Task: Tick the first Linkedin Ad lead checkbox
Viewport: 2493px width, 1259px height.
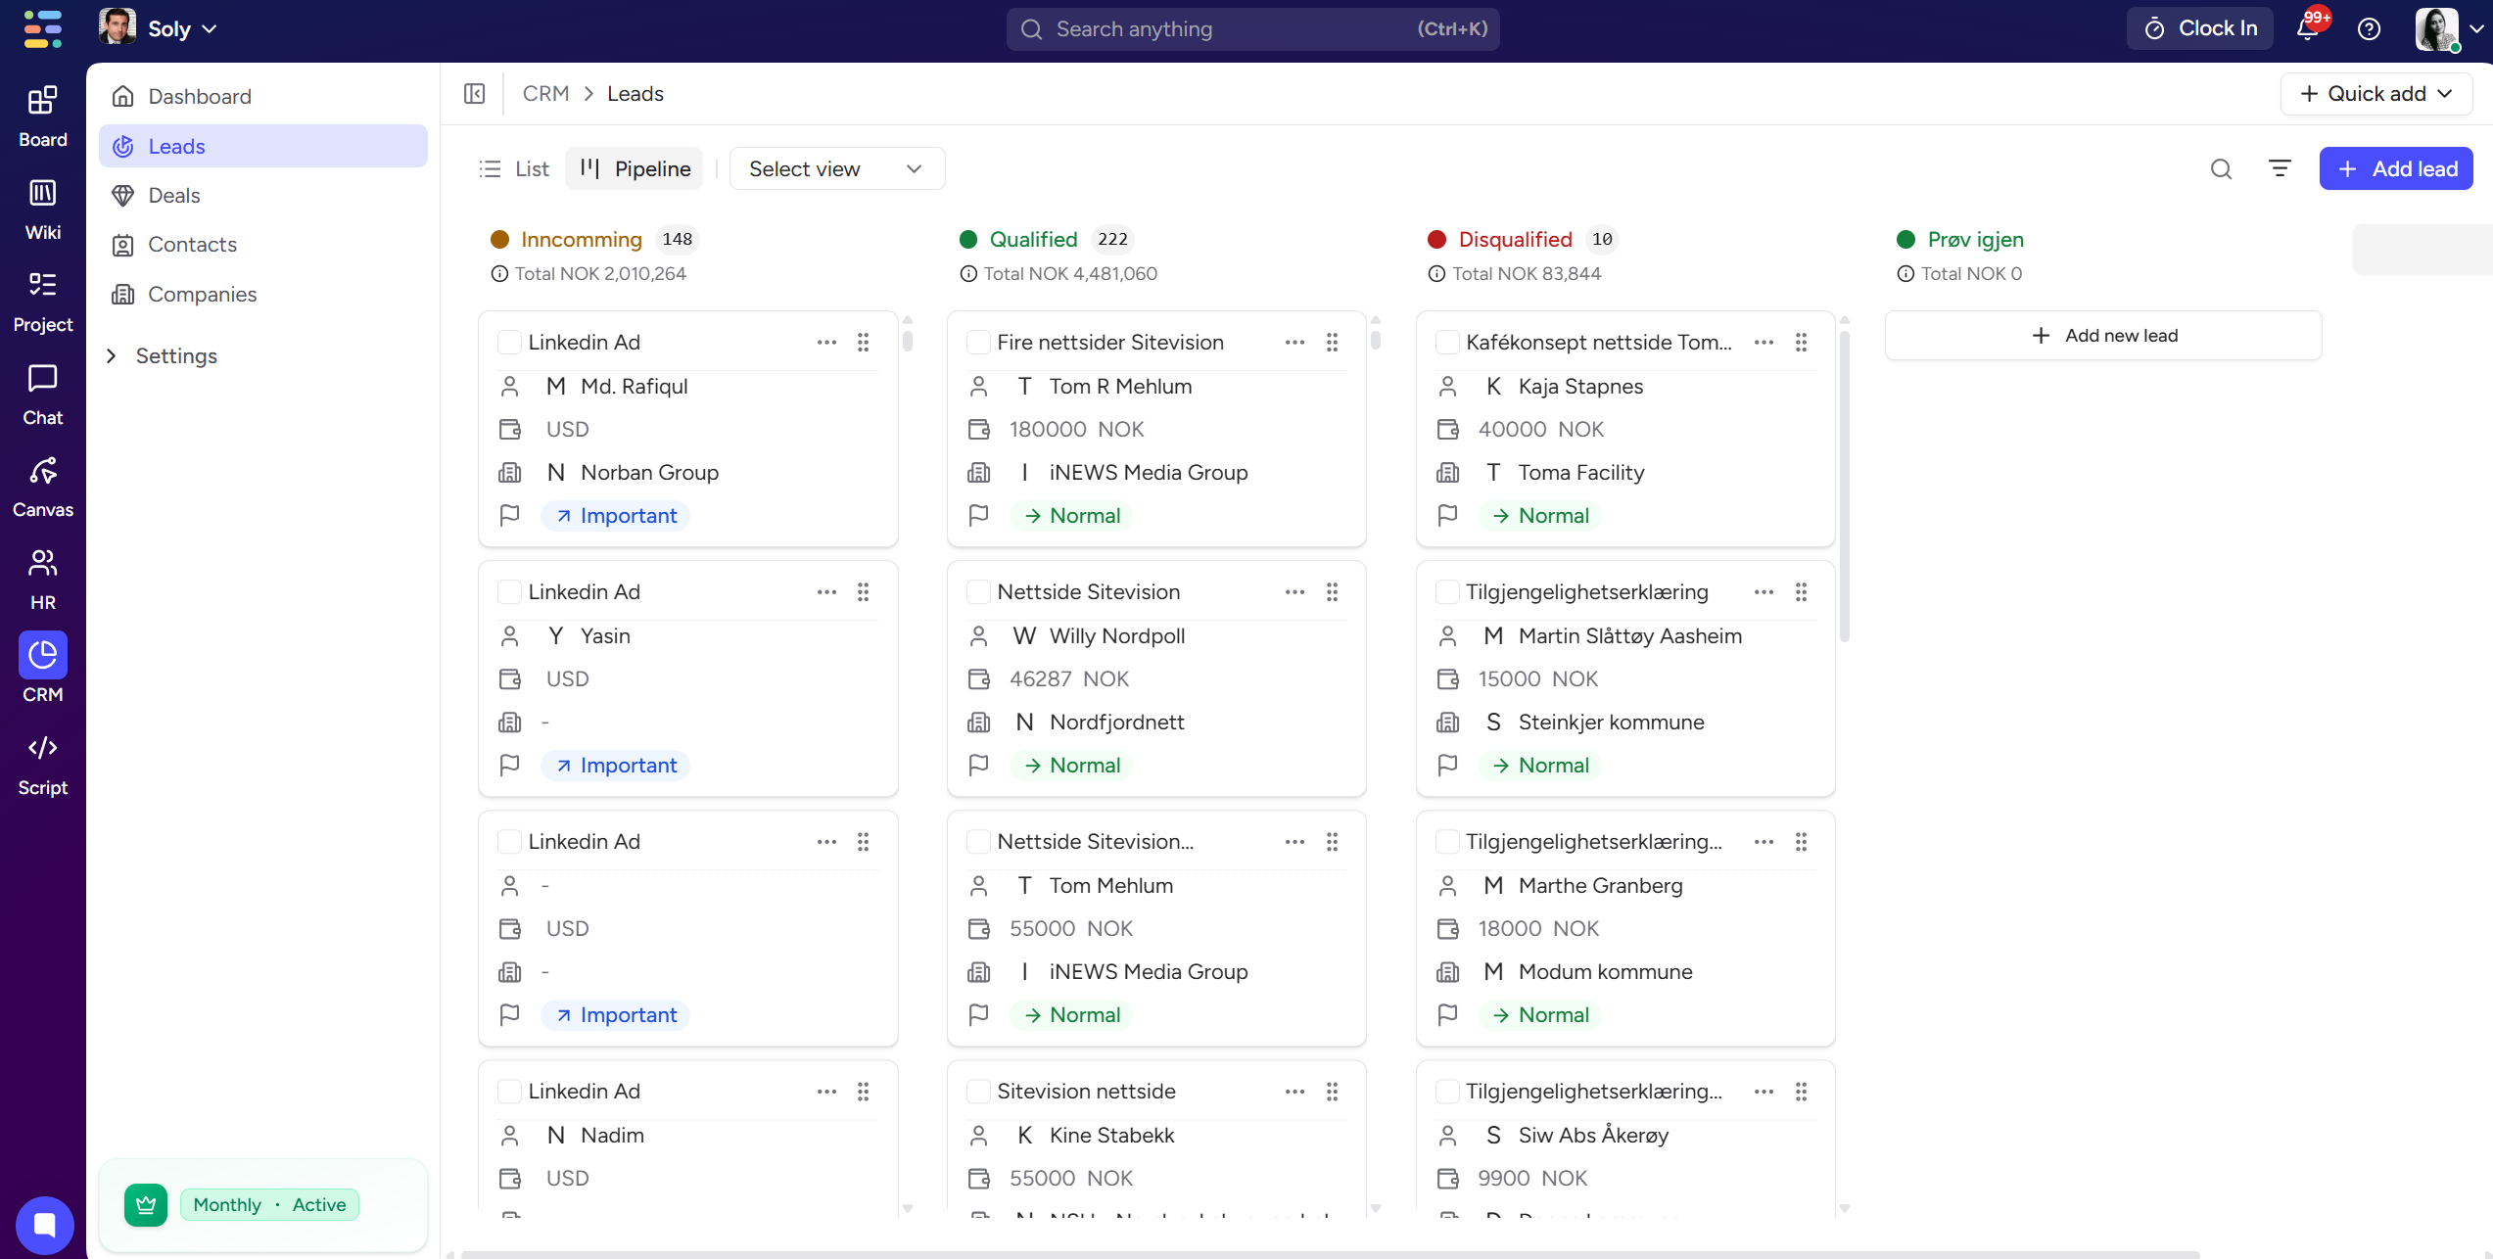Action: pyautogui.click(x=509, y=343)
